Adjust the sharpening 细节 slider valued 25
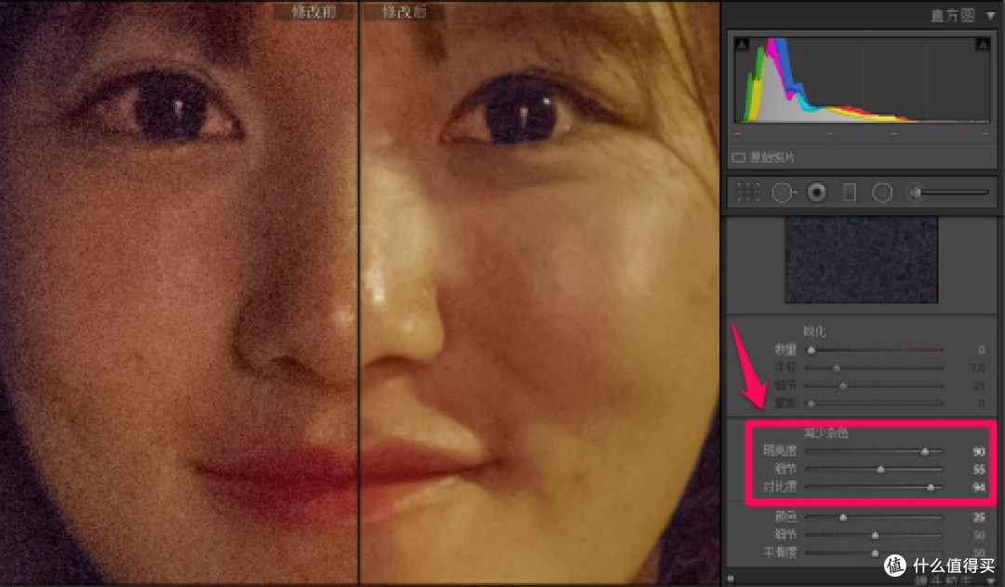Image resolution: width=1005 pixels, height=587 pixels. pyautogui.click(x=874, y=386)
